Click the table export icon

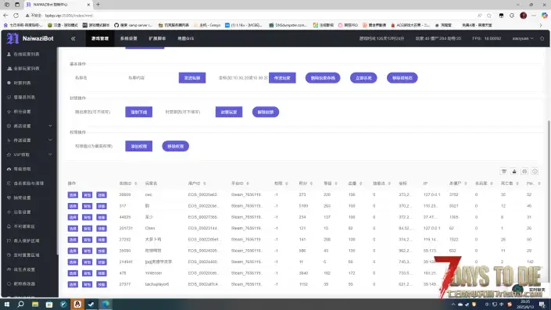pos(514,171)
